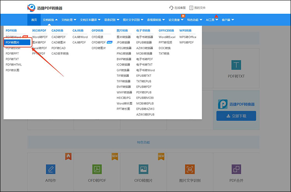Choose Word转PDF from the menu

pyautogui.click(x=40, y=37)
